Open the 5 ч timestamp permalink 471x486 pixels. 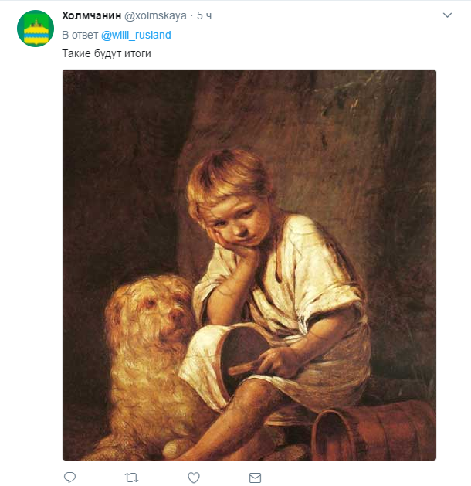coord(205,15)
